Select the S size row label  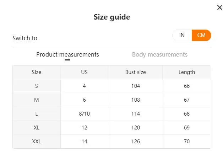coord(37,86)
